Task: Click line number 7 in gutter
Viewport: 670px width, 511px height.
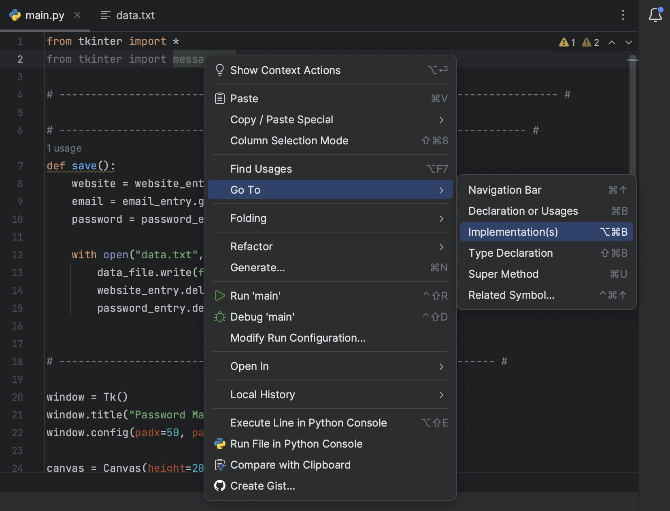Action: click(x=20, y=166)
